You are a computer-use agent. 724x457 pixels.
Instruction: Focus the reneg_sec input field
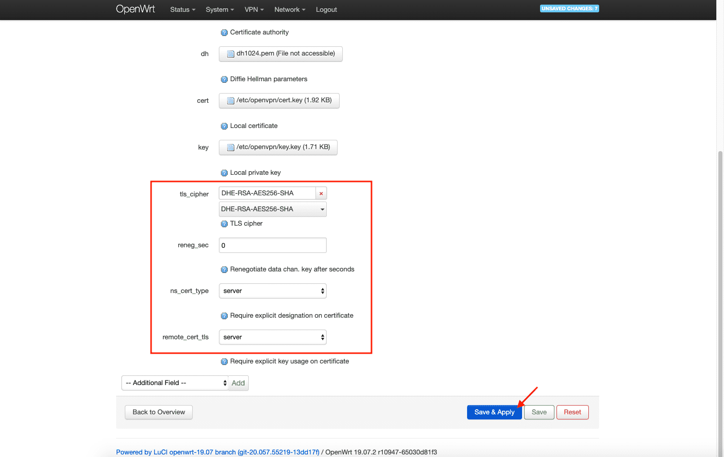pyautogui.click(x=272, y=245)
